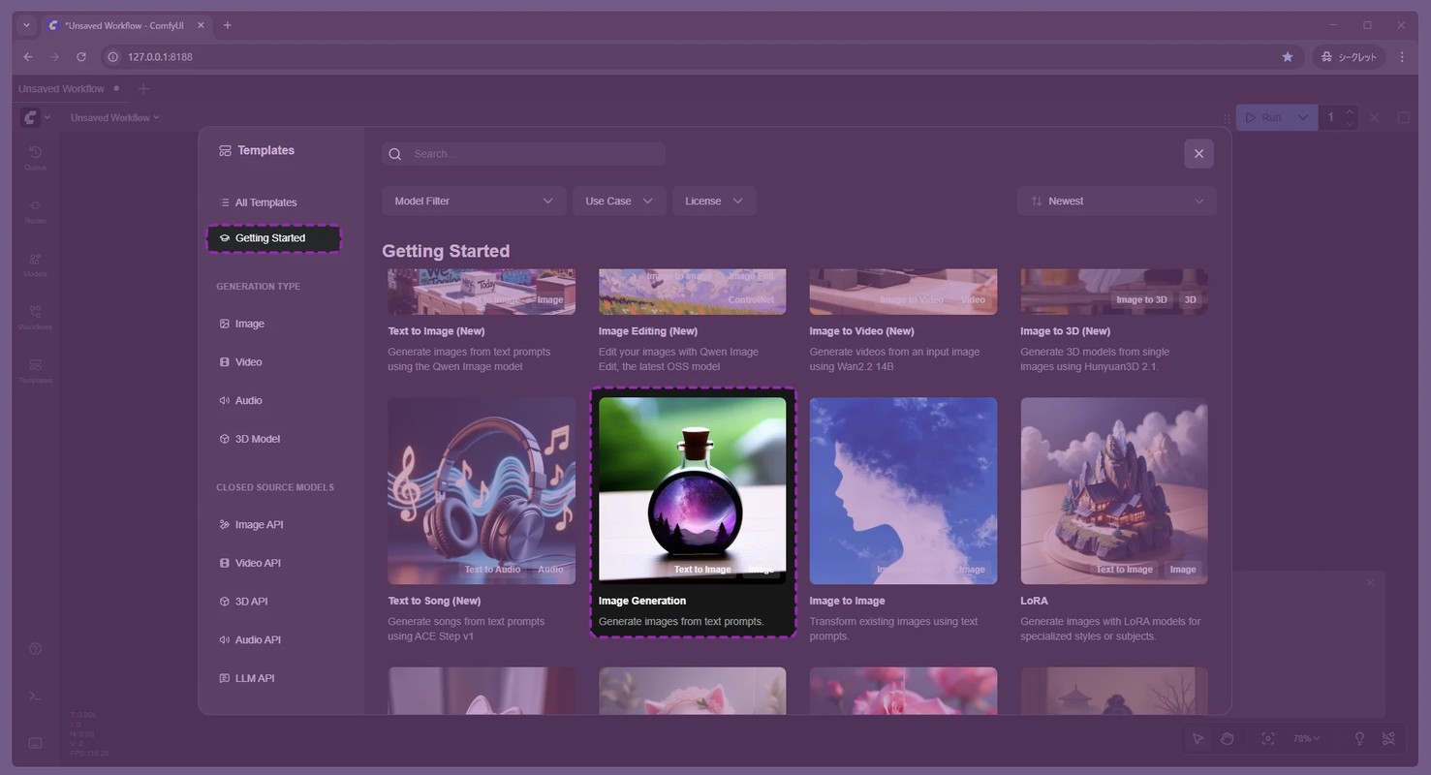Click the browser bookmark star icon
Image resolution: width=1431 pixels, height=775 pixels.
tap(1287, 57)
